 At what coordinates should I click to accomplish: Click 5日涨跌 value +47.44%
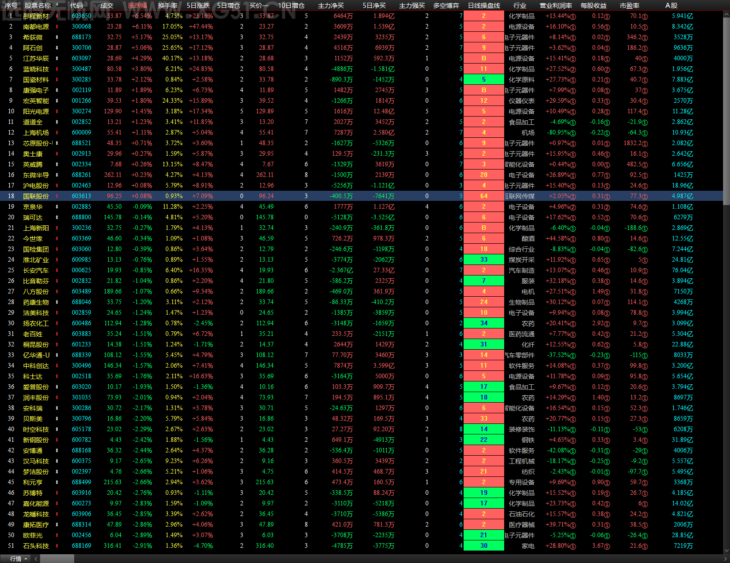[201, 27]
